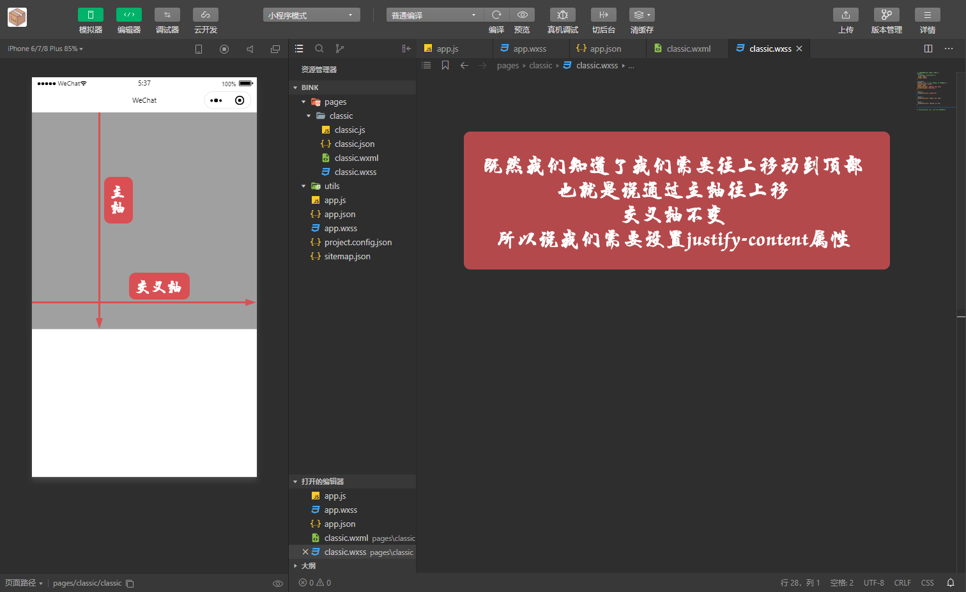This screenshot has width=966, height=592.
Task: Mute simulator audio via speaker icon
Action: 250,48
